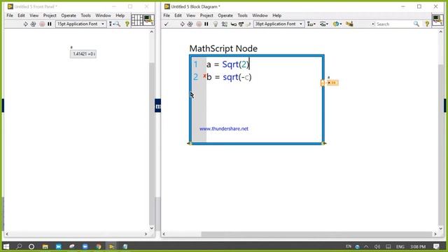
Task: Open File menu in Block Diagram
Action: (x=167, y=15)
